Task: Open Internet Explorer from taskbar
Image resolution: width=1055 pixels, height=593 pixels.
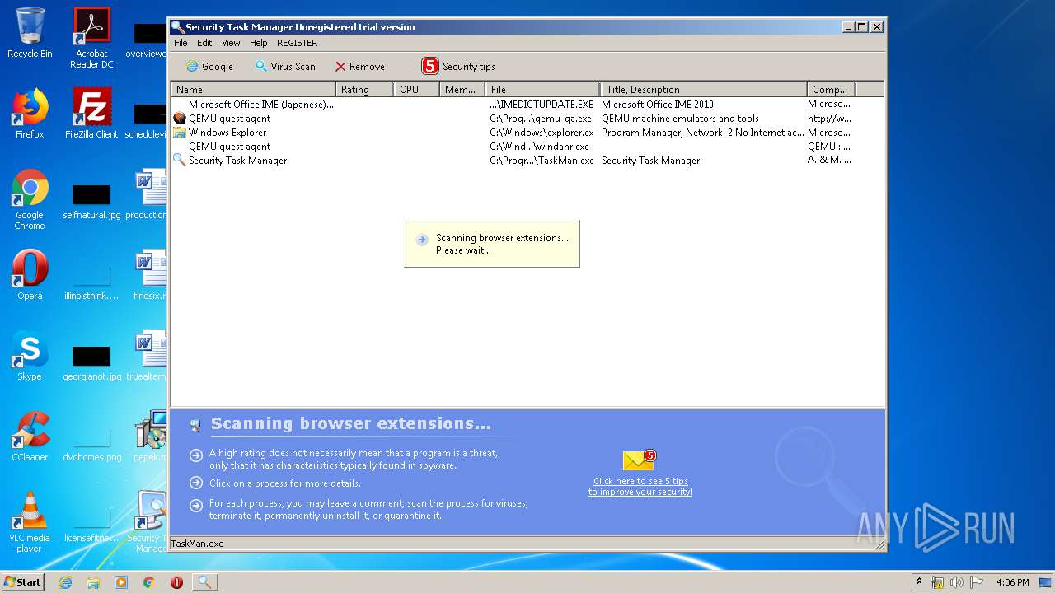Action: click(x=66, y=582)
